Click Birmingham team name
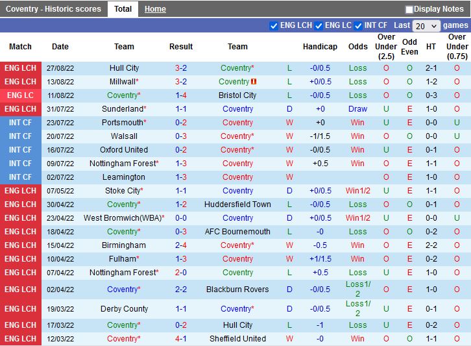Screen dimensions: 471x346 [124, 245]
